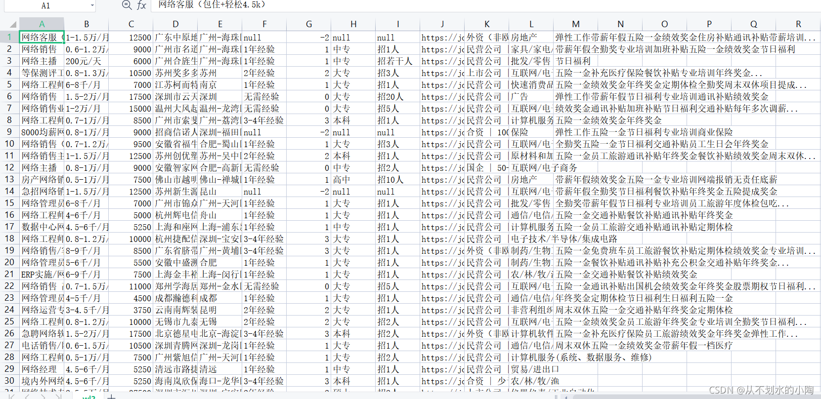The height and width of the screenshot is (399, 821).
Task: Select the ERP实施 job title cell
Action: click(42, 274)
